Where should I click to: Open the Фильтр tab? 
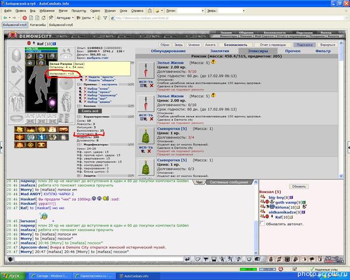click(x=323, y=51)
